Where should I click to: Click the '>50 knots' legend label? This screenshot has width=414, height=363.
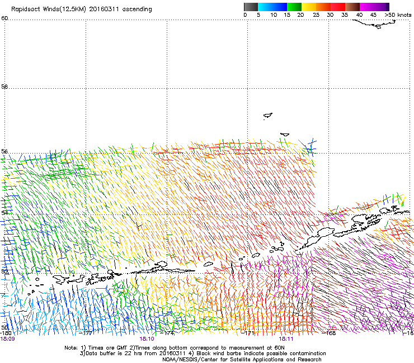398,15
